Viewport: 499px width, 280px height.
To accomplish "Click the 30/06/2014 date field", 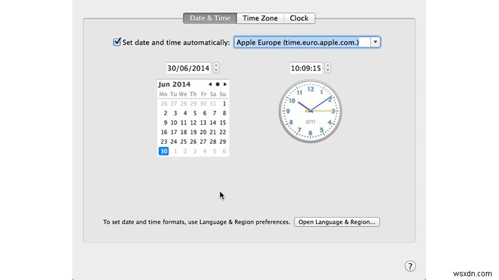I will click(188, 68).
